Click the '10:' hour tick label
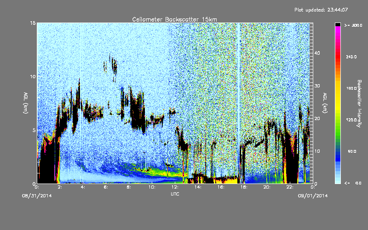Viewport: 368px width, 230px height. pyautogui.click(x=152, y=187)
